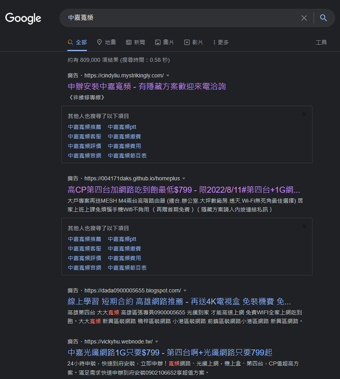Click 中嘉寬頻ptt in second suggestion box
The width and height of the screenshot is (340, 379).
122,239
